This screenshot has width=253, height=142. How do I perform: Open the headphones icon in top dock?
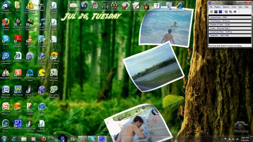(105, 6)
